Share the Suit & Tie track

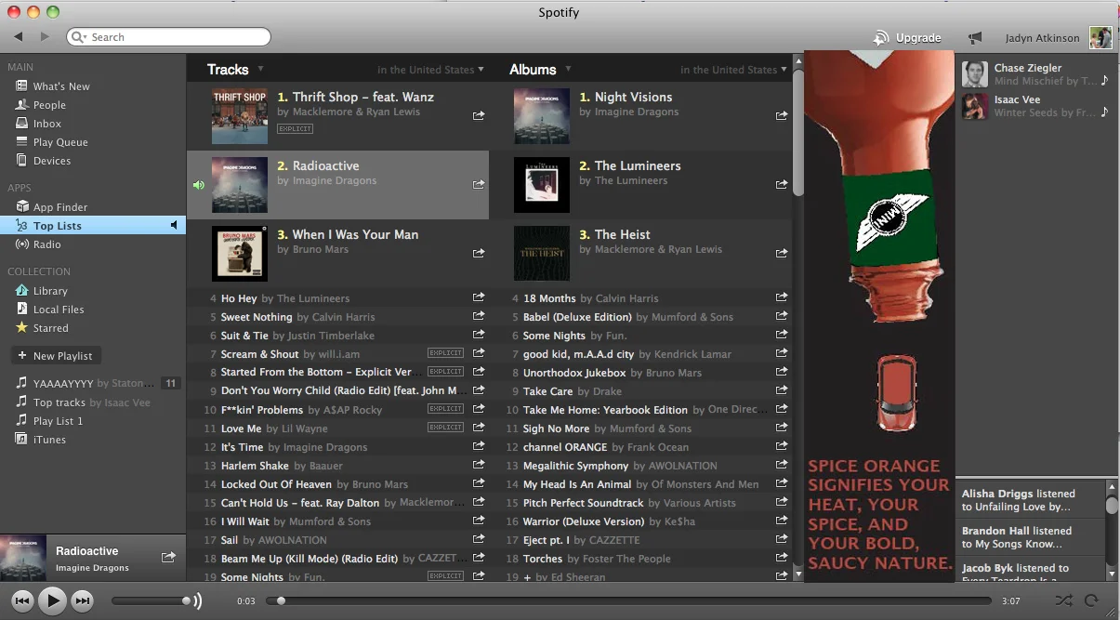coord(479,335)
